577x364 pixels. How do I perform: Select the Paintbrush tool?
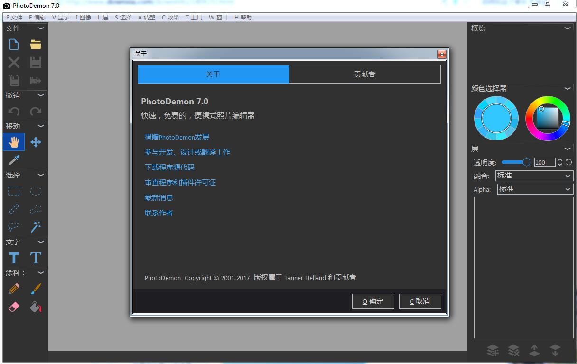point(36,289)
